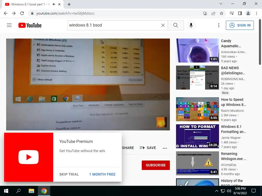Click channel name Jamie Wagner
The height and width of the screenshot is (196, 262).
pos(231,138)
